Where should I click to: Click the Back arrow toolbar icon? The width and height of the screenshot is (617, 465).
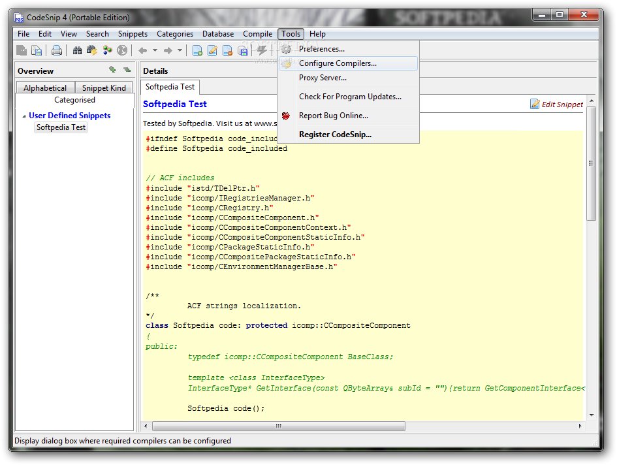tap(143, 50)
